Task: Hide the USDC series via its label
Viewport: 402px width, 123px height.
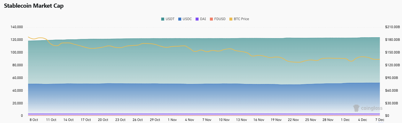Action: tap(187, 19)
